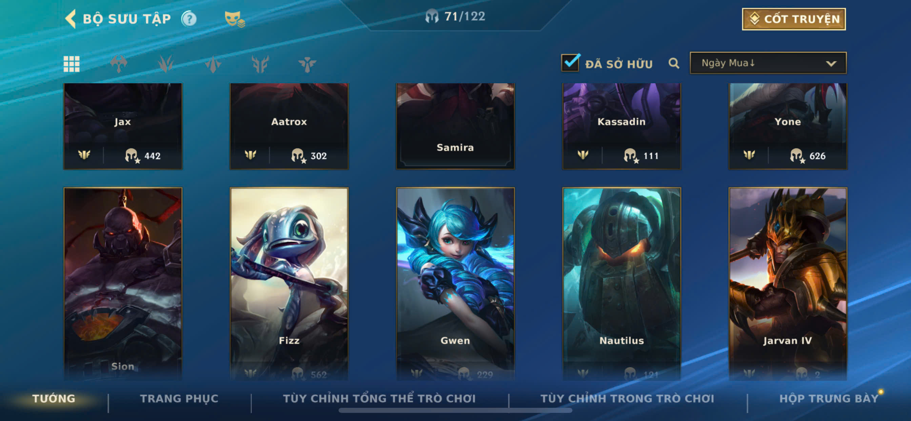Screen dimensions: 911x421
Task: Select the Gwen champion card
Action: click(x=455, y=284)
